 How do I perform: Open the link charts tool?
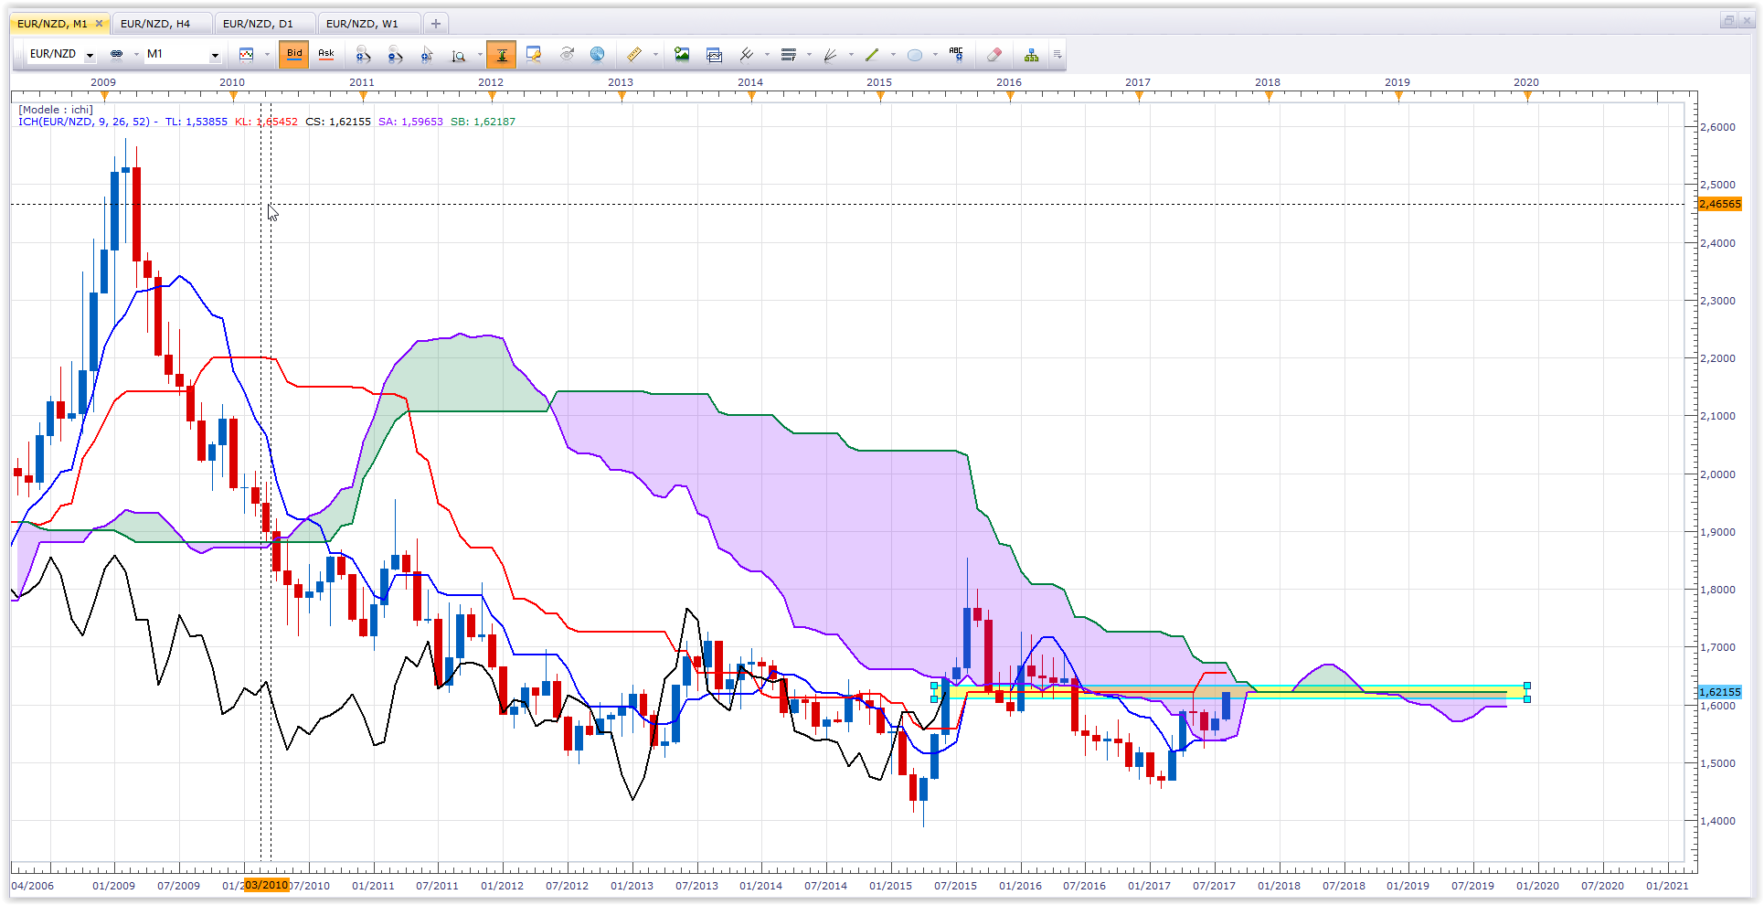pyautogui.click(x=116, y=54)
